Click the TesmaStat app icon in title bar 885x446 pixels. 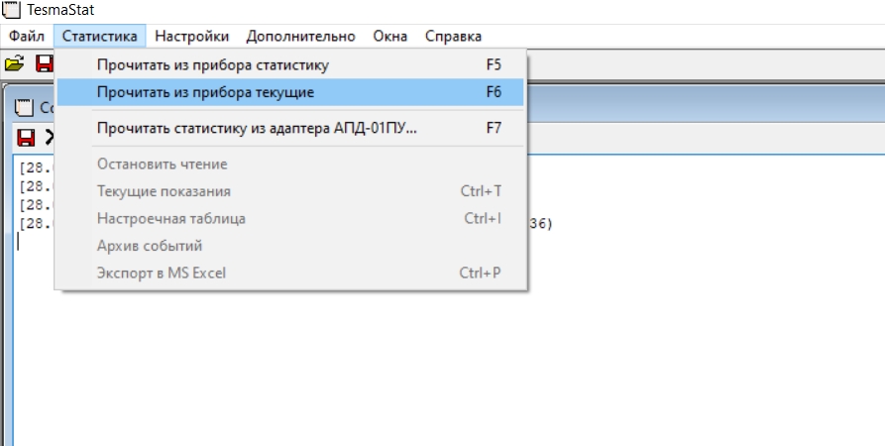(11, 10)
